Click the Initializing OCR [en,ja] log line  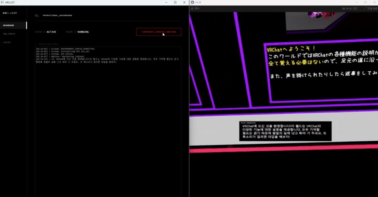point(63,51)
